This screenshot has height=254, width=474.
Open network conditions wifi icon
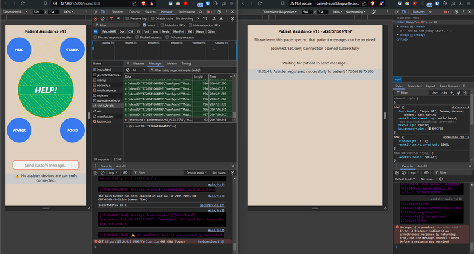[206, 18]
